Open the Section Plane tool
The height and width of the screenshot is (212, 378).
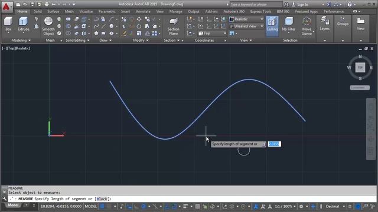point(173,26)
